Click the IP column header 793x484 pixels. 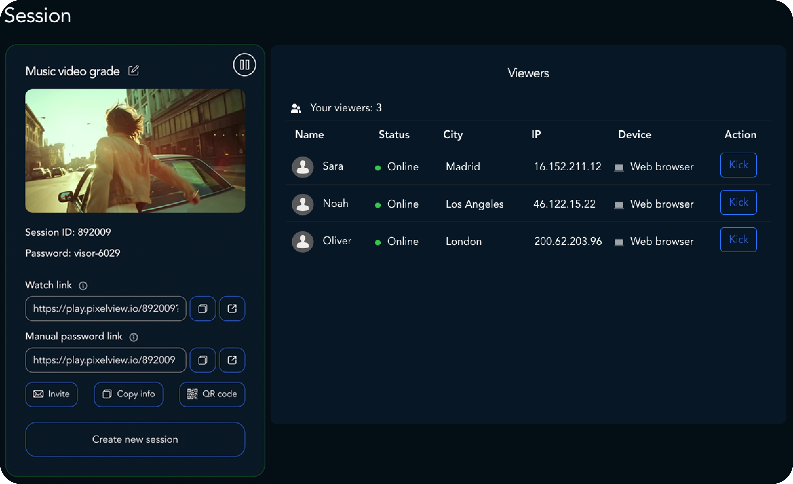pyautogui.click(x=536, y=135)
